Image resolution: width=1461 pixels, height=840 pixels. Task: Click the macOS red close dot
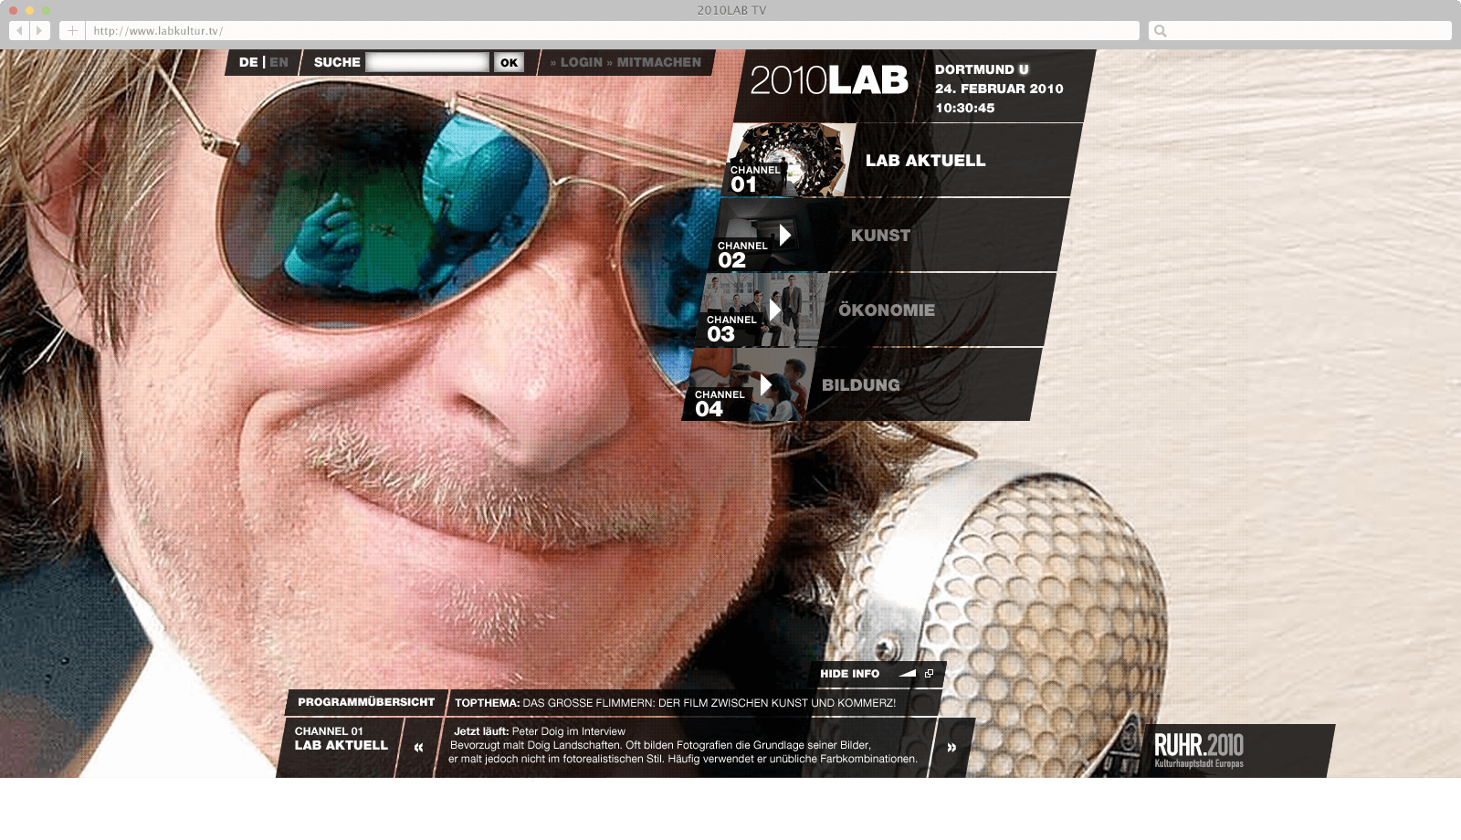tap(13, 10)
